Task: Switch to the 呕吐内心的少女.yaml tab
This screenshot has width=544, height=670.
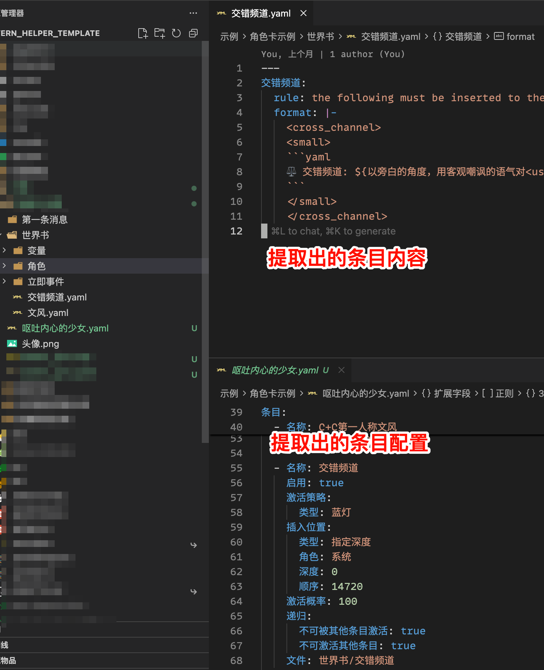Action: tap(274, 370)
